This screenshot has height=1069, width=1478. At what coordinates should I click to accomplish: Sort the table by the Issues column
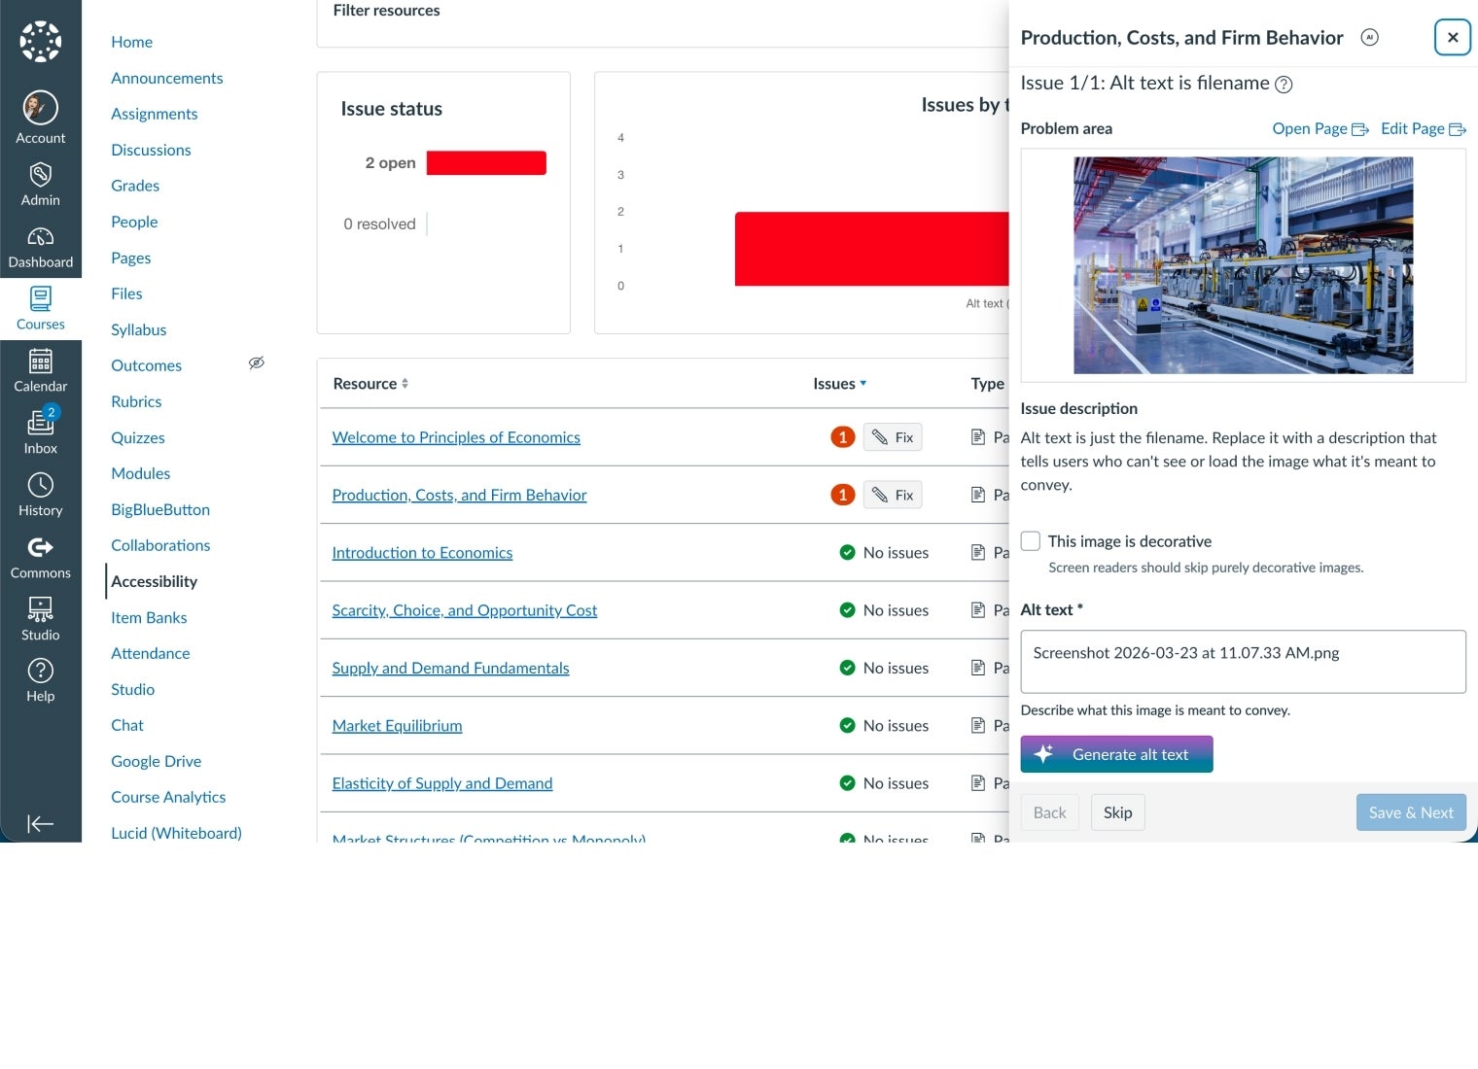(x=839, y=384)
